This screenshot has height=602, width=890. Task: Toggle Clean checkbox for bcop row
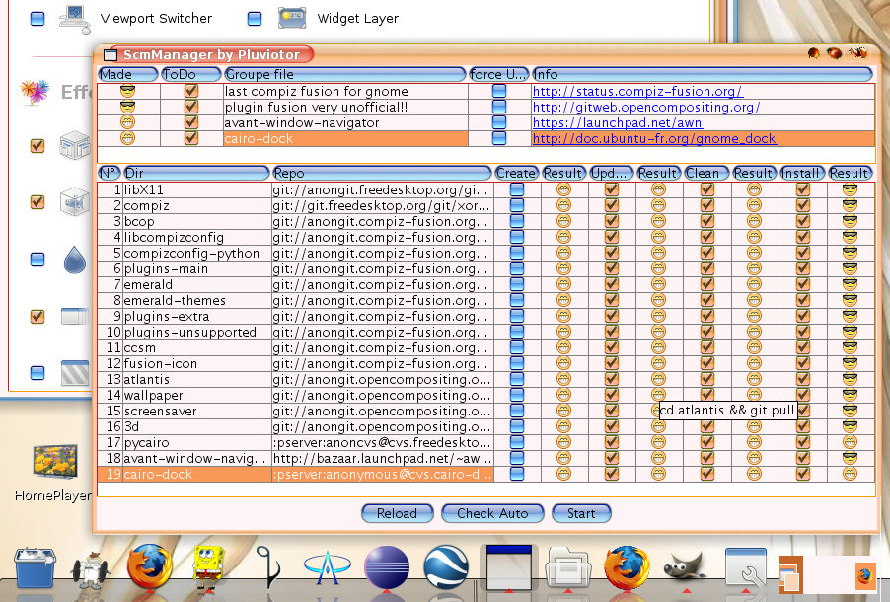(x=706, y=221)
